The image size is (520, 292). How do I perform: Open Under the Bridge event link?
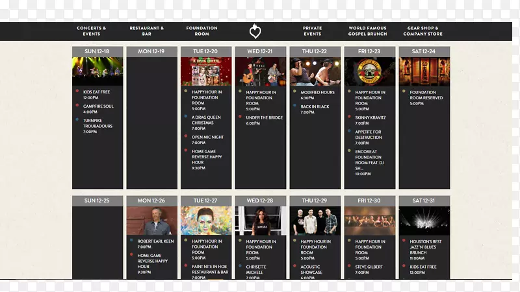click(x=265, y=120)
